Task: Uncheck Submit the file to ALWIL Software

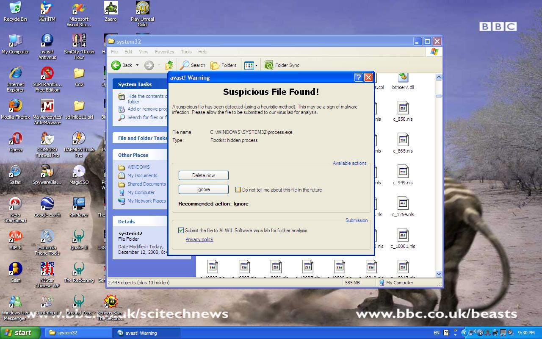Action: click(181, 231)
